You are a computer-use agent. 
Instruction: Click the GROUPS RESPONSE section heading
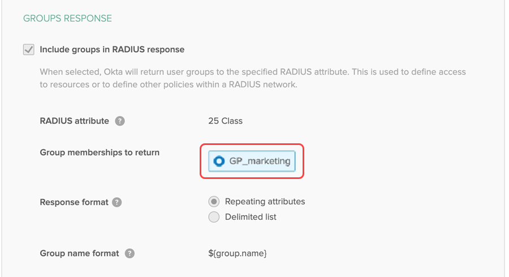[67, 19]
